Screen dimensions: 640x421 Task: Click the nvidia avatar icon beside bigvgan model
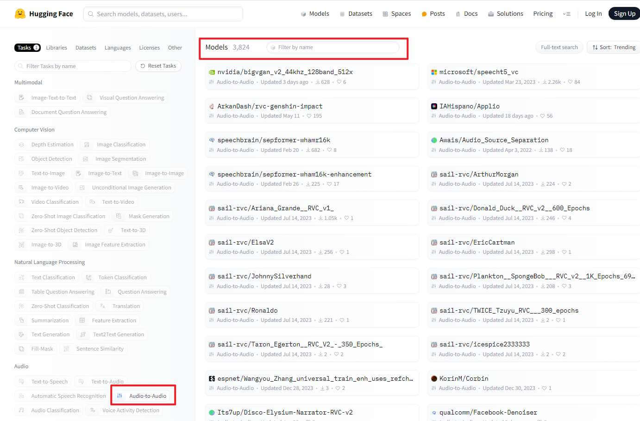[212, 72]
